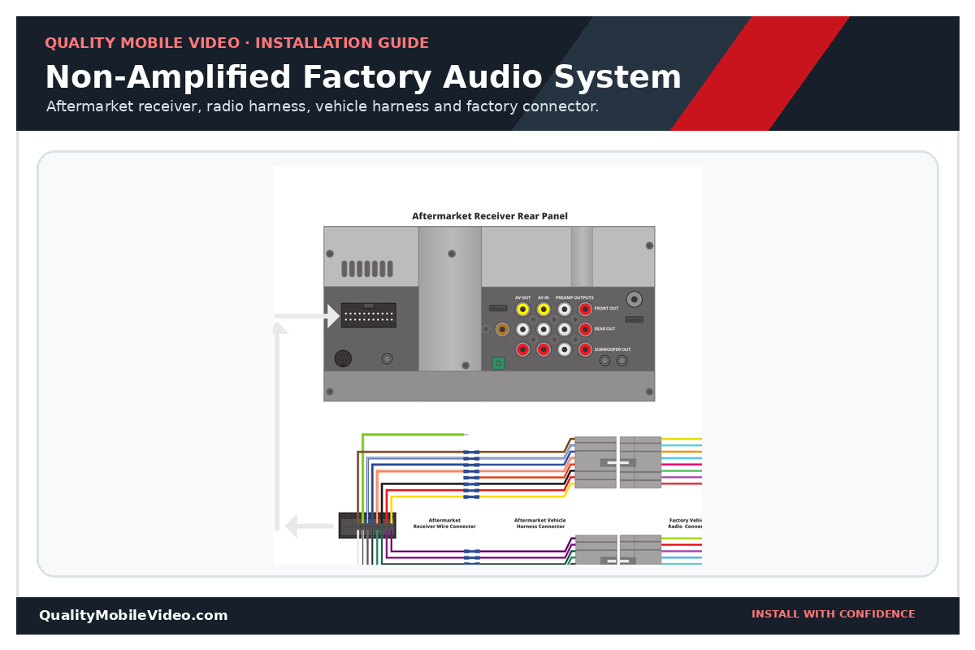Click the red jack beside REAR OUT label
The height and width of the screenshot is (650, 975).
click(x=585, y=329)
